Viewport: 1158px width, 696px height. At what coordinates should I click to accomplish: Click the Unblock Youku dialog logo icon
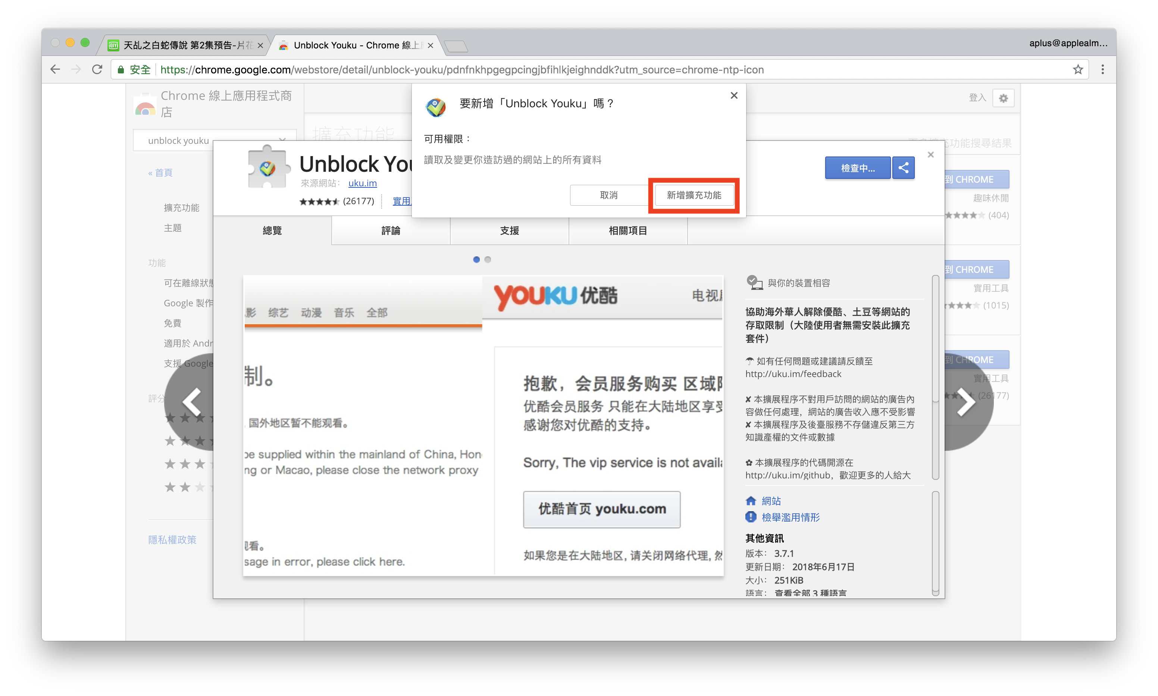pyautogui.click(x=435, y=107)
